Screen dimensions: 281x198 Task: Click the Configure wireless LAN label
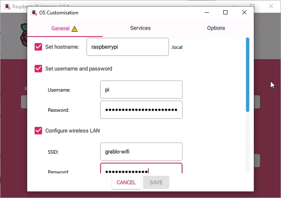[x=73, y=131]
